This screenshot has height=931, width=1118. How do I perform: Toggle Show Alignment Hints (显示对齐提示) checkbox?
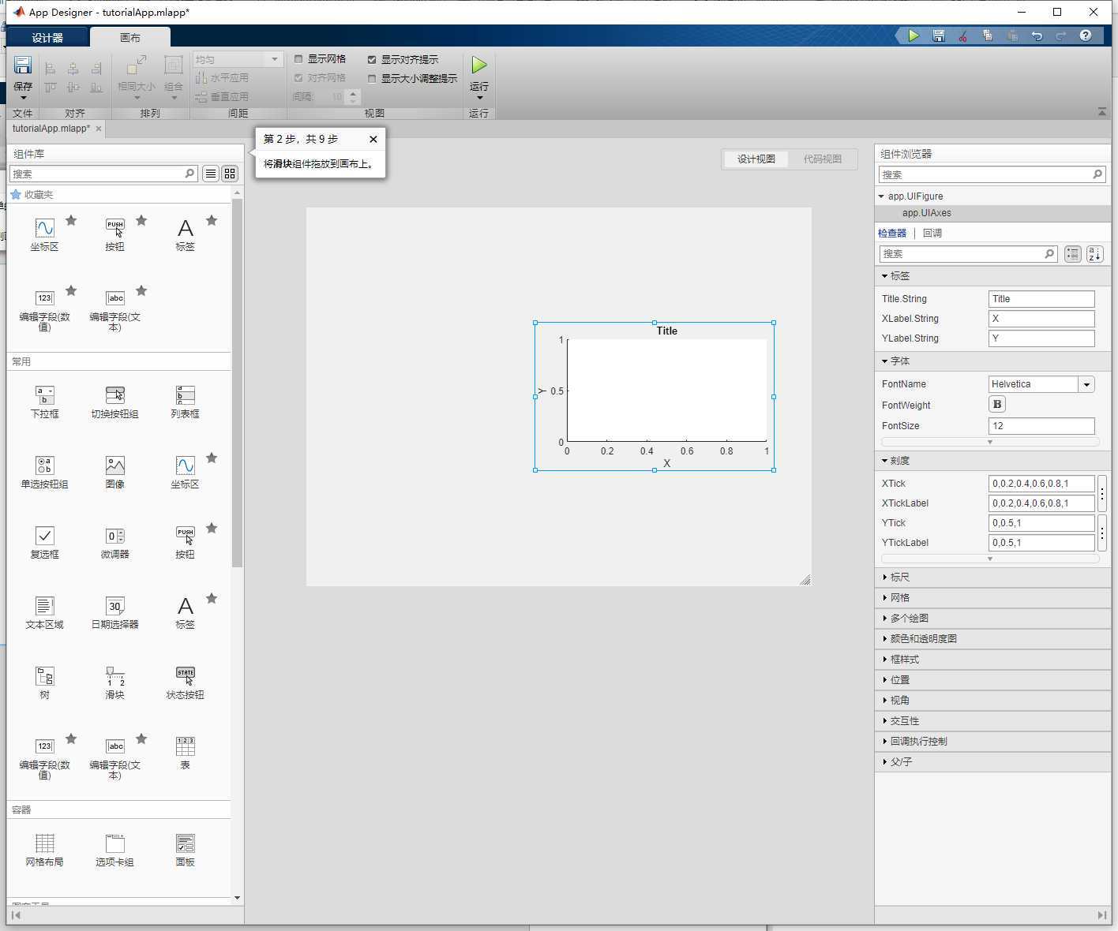[x=372, y=60]
